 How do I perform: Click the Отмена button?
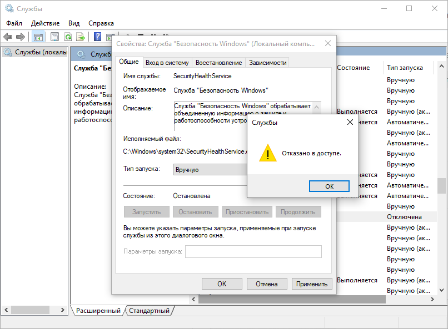point(267,284)
